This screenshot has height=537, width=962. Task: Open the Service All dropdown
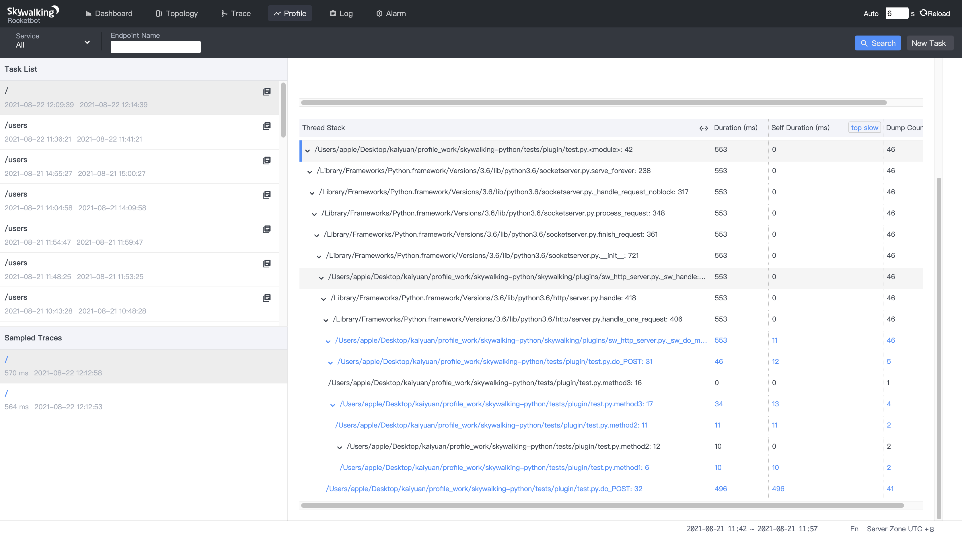(x=52, y=41)
